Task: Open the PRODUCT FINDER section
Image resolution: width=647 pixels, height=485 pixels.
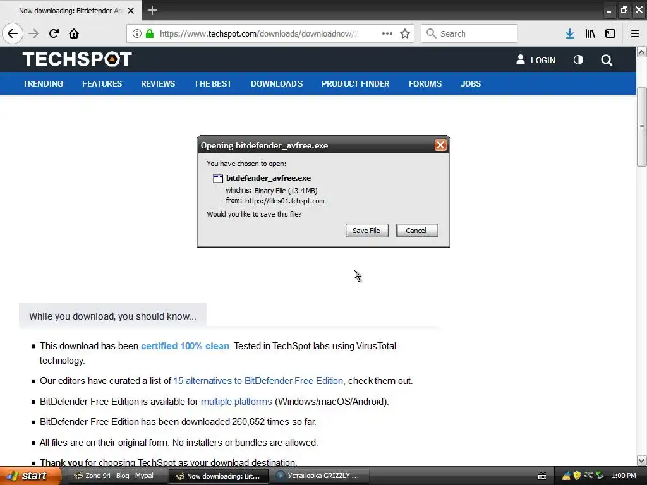Action: [x=356, y=84]
